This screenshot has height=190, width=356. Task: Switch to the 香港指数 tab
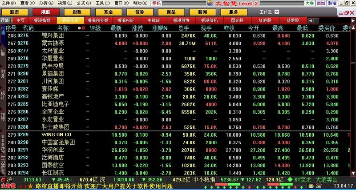tap(42, 20)
